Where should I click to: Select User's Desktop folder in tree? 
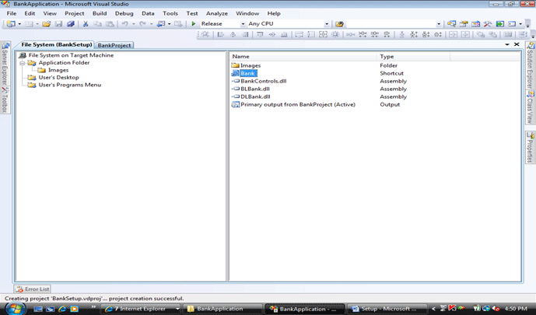coord(58,78)
